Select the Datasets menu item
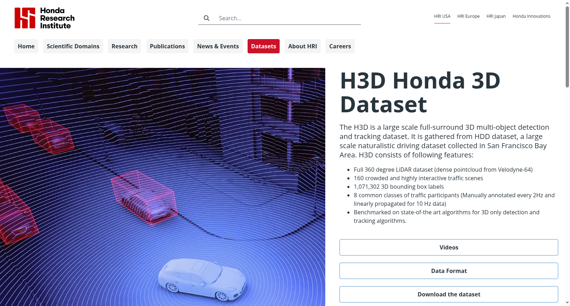The height and width of the screenshot is (306, 570). [264, 46]
